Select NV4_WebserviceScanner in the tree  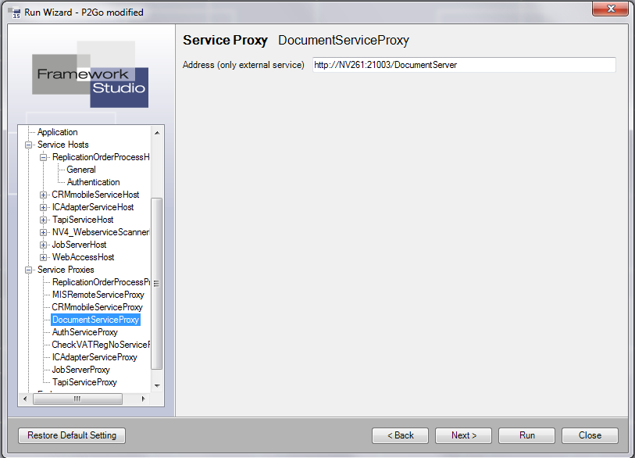(x=101, y=232)
